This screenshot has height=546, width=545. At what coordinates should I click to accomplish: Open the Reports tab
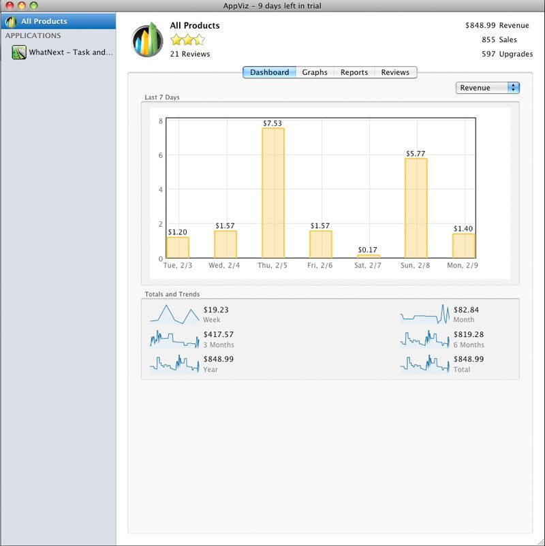point(354,72)
